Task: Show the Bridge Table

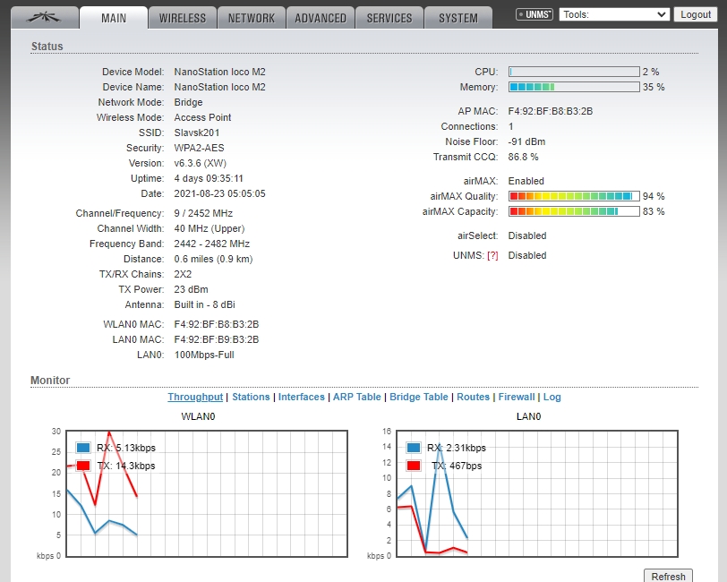Action: tap(419, 397)
